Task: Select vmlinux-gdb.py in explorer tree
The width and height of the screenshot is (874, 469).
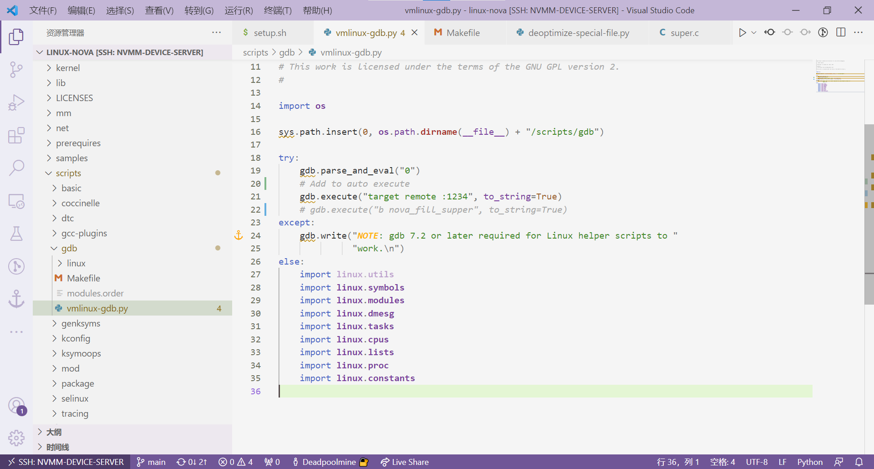Action: (x=132, y=308)
